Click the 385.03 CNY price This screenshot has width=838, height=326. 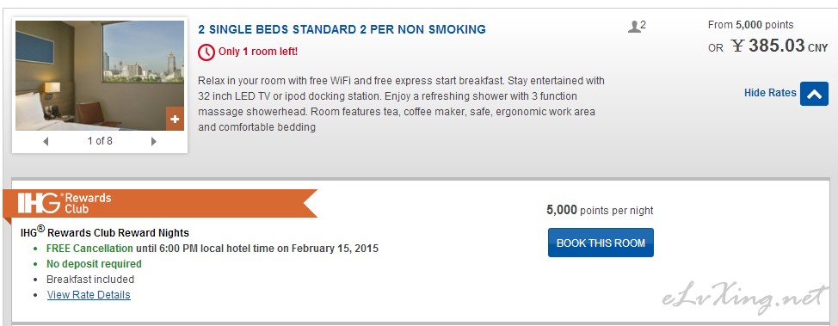pyautogui.click(x=779, y=46)
